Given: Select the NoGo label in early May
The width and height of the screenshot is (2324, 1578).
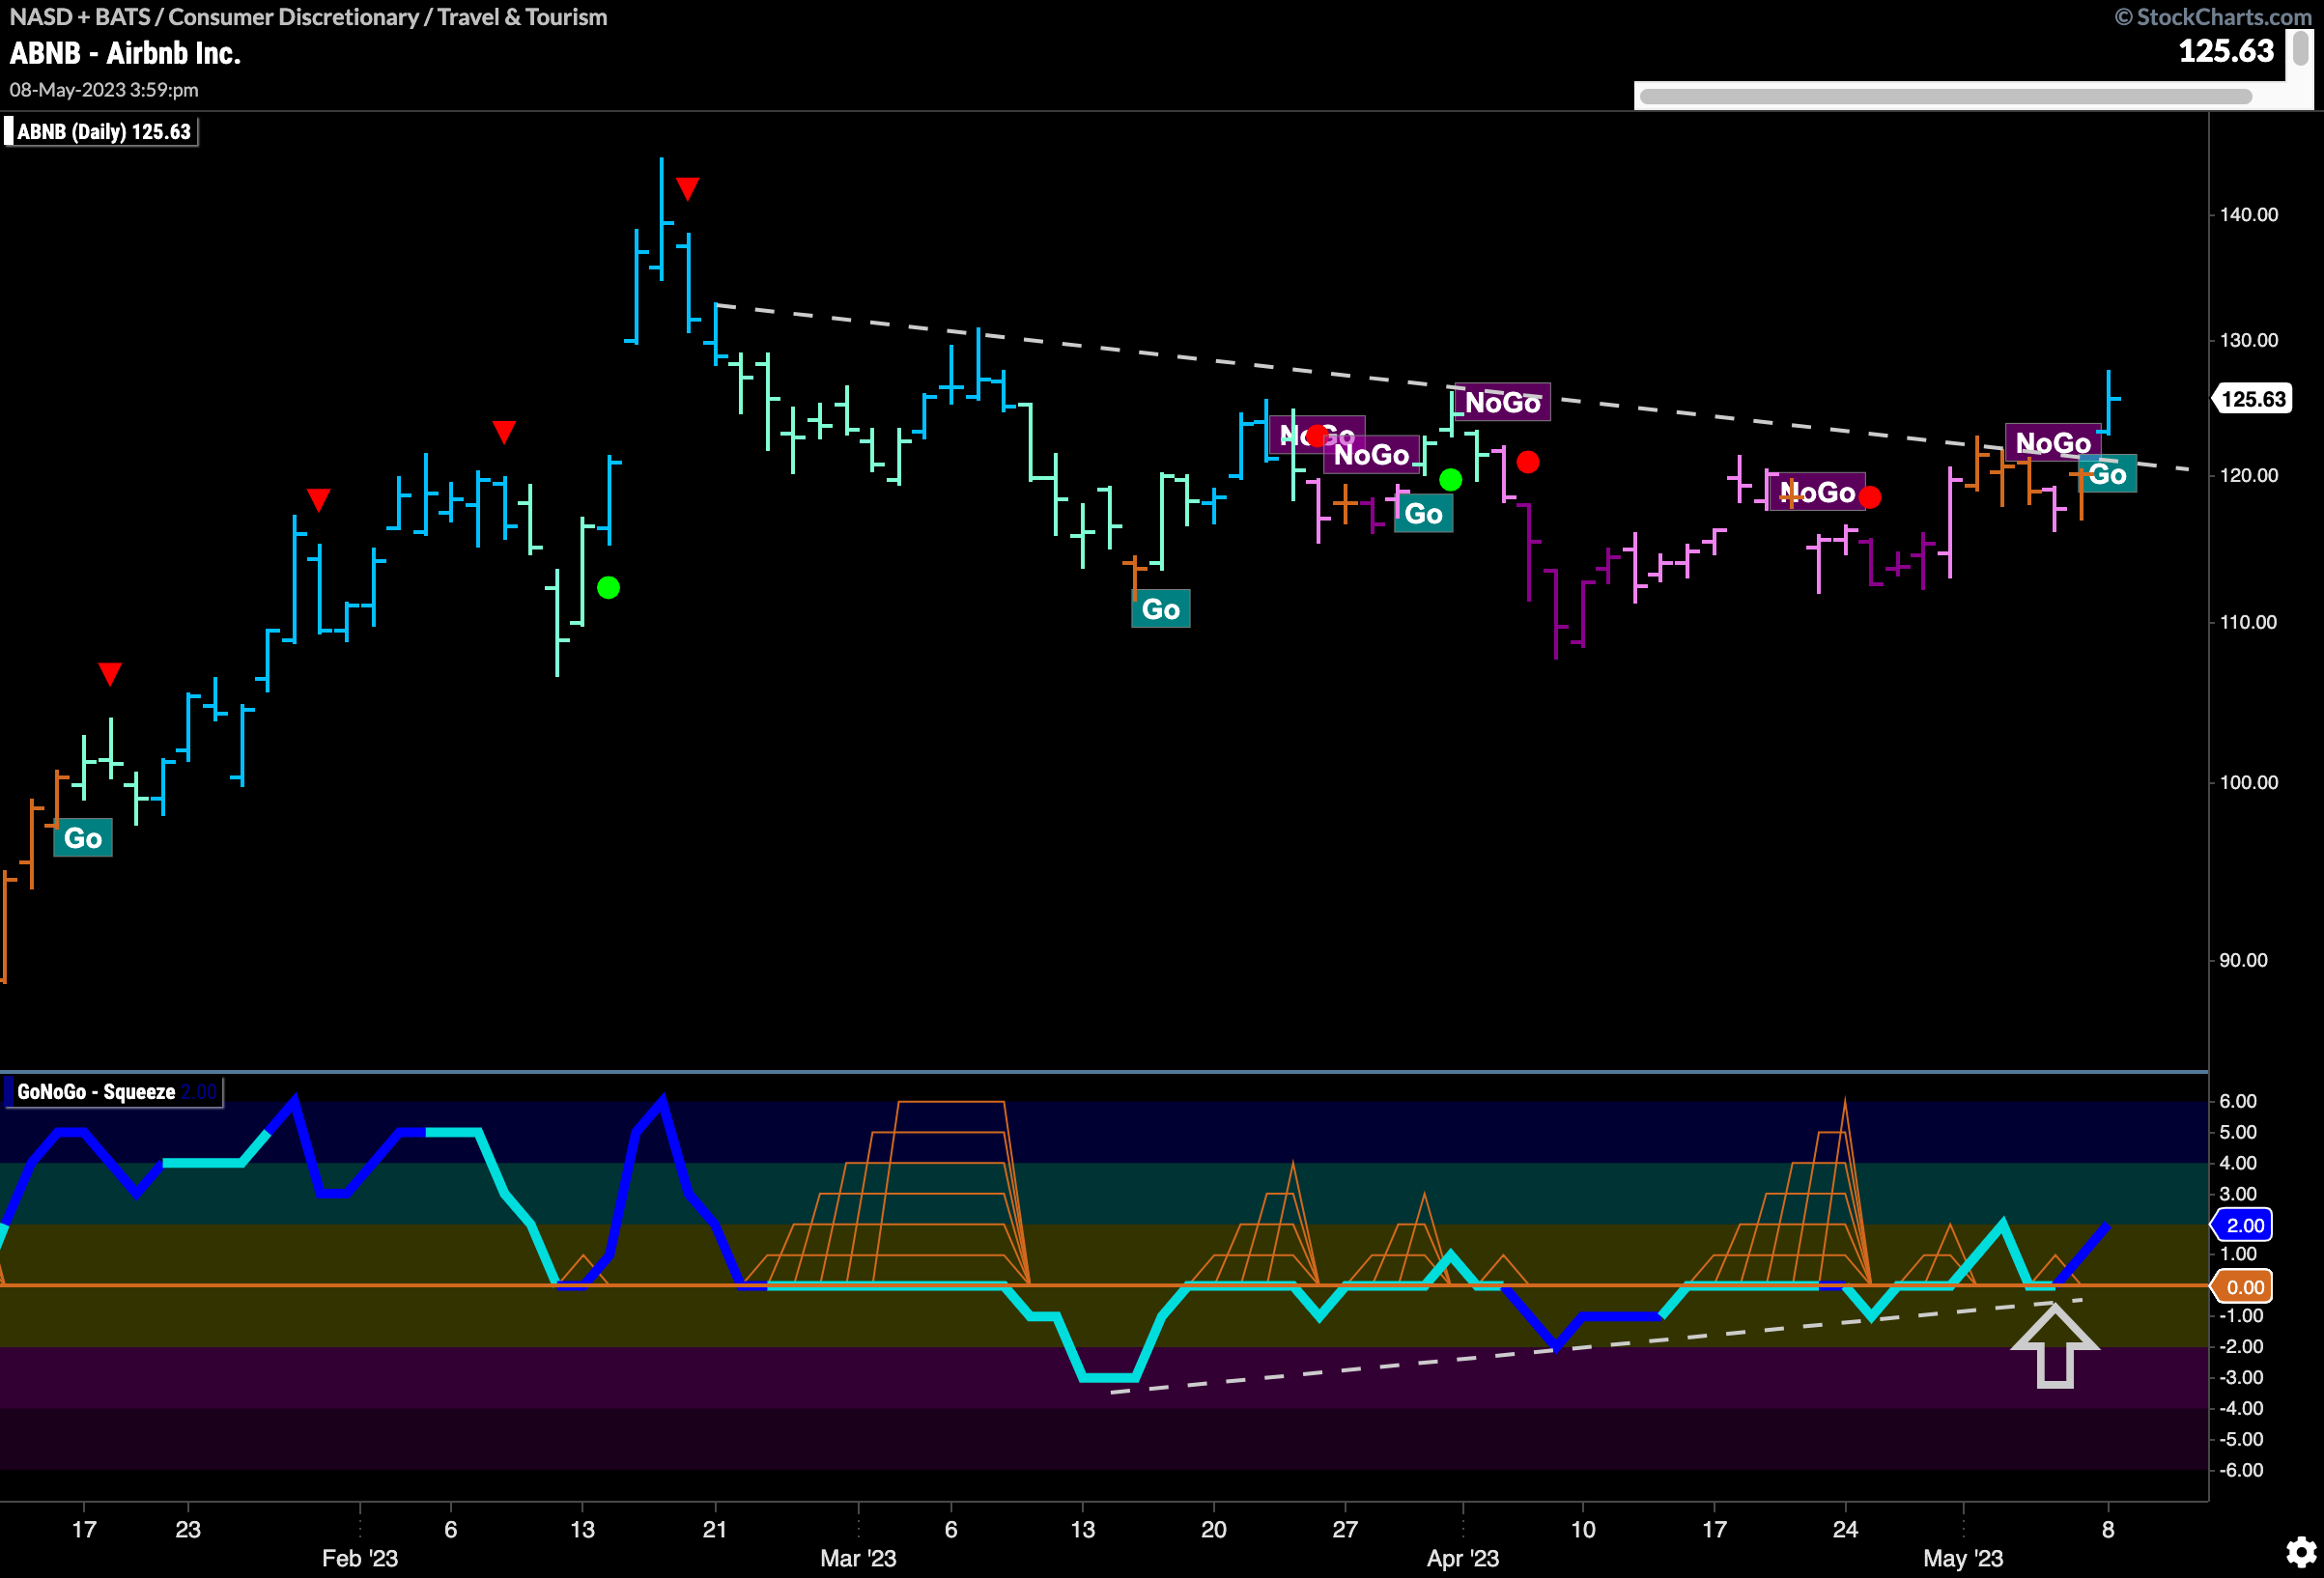Looking at the screenshot, I should click(2053, 443).
